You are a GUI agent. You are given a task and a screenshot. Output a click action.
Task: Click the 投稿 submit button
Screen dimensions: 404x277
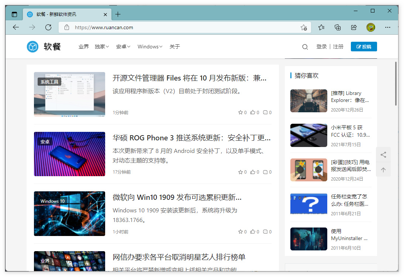pyautogui.click(x=364, y=46)
